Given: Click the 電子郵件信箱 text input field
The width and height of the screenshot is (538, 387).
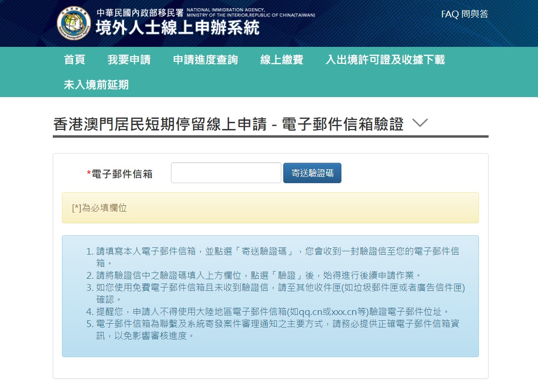Looking at the screenshot, I should 226,173.
